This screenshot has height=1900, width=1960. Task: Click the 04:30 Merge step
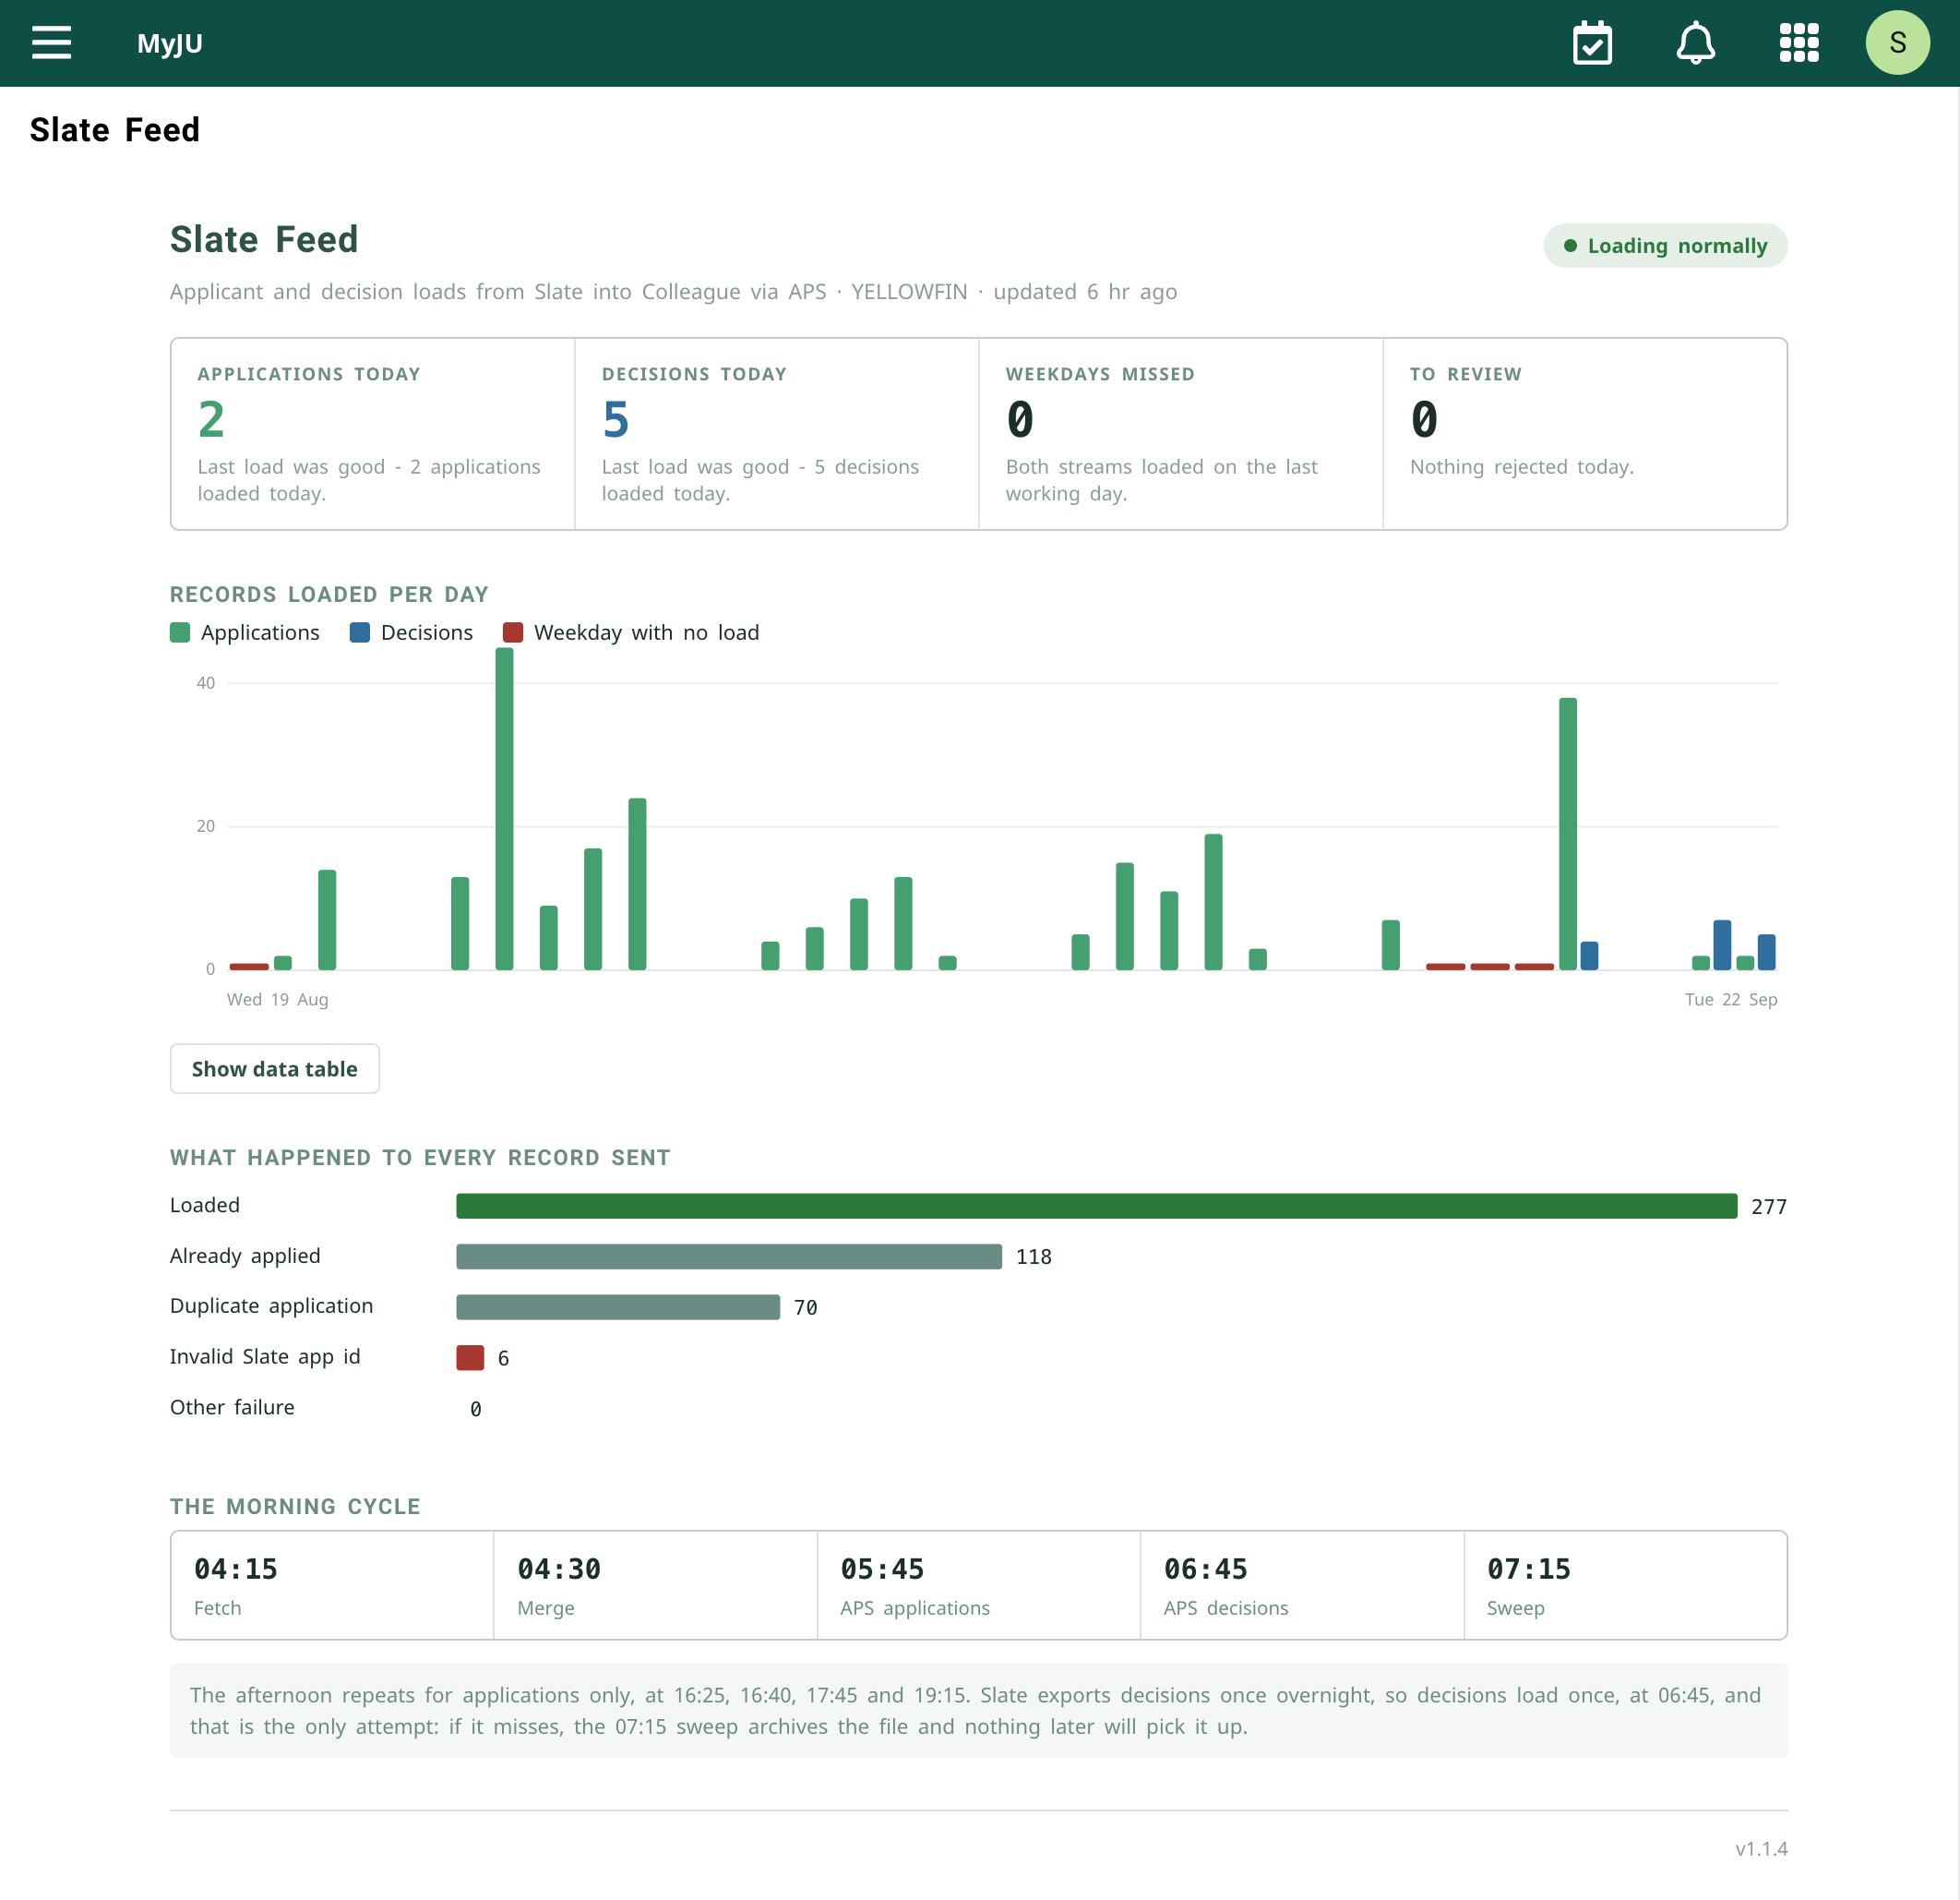656,1585
